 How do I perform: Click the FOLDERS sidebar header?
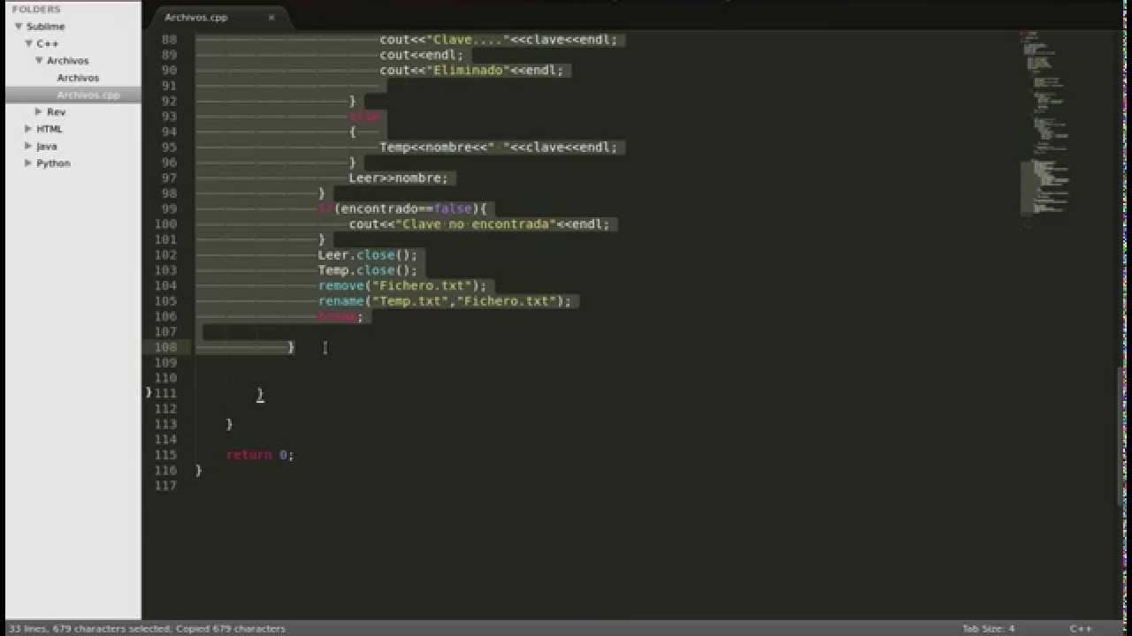(x=36, y=9)
